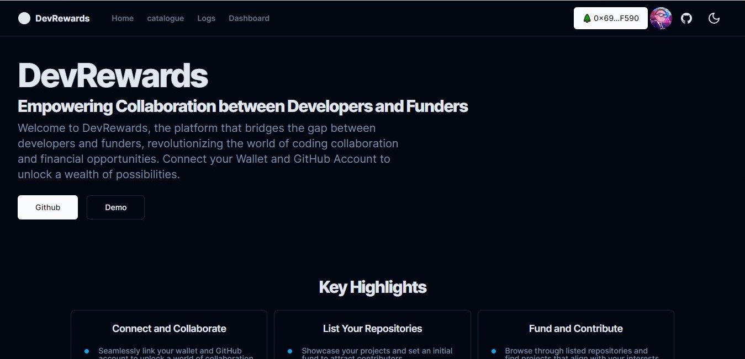Click the large DevRewards hero heading
745x359 pixels.
pyautogui.click(x=113, y=76)
